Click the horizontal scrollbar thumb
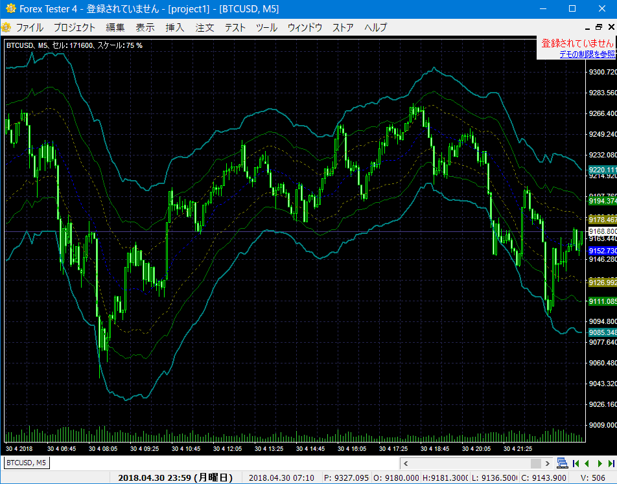This screenshot has width=617, height=484. pyautogui.click(x=535, y=463)
